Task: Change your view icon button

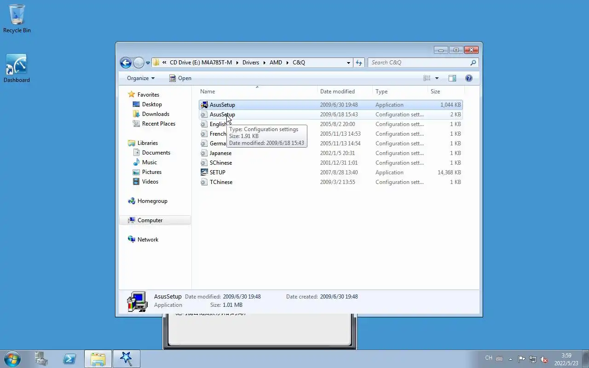Action: point(427,78)
